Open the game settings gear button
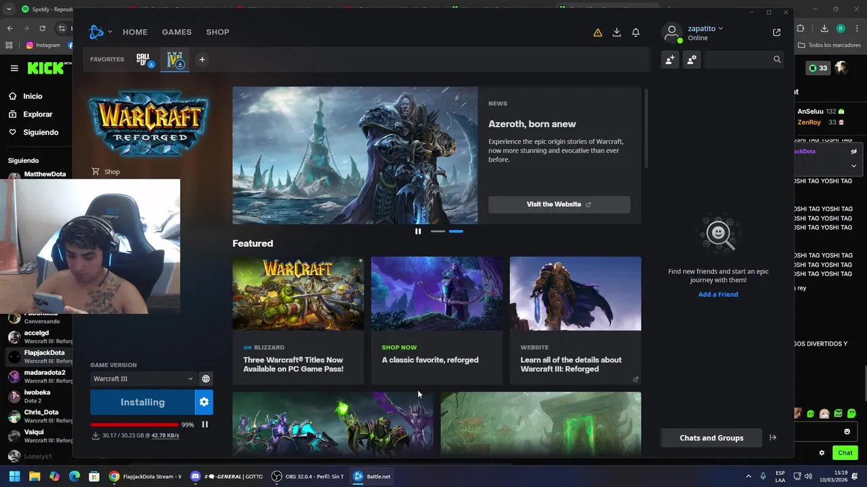The image size is (867, 487). click(x=204, y=402)
